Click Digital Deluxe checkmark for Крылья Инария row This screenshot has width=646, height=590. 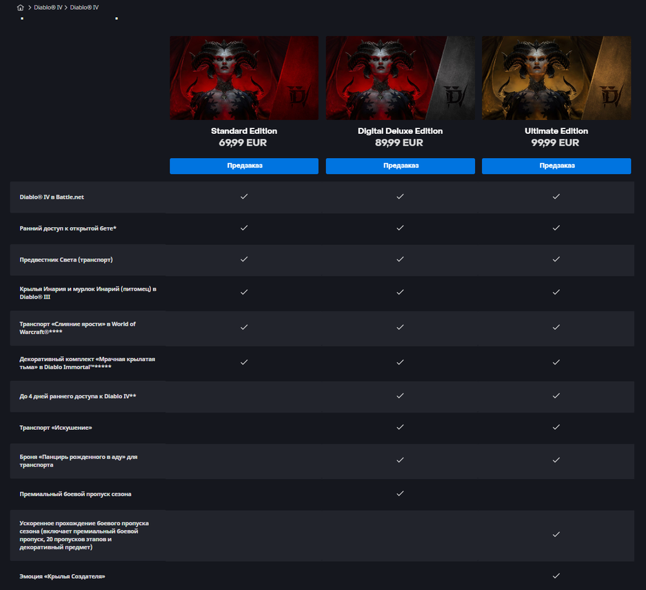point(400,292)
